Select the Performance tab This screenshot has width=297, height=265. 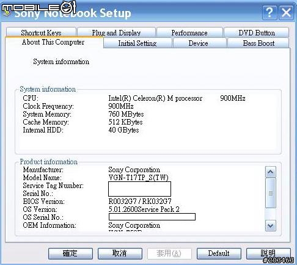pyautogui.click(x=189, y=32)
